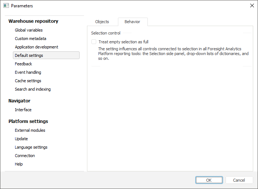Open the Feedback section

(24, 64)
